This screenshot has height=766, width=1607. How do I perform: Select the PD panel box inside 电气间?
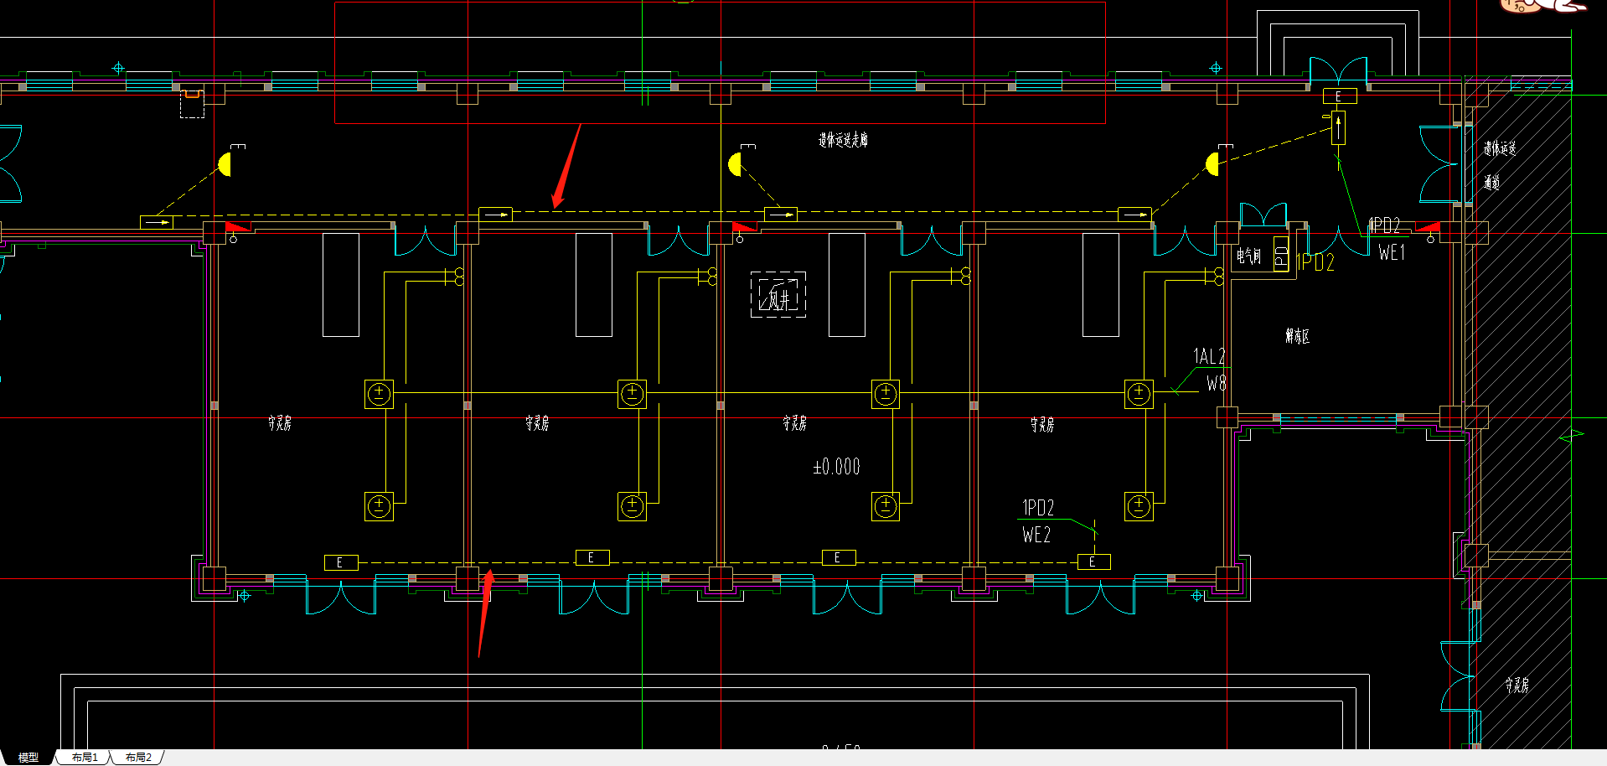tap(1281, 253)
